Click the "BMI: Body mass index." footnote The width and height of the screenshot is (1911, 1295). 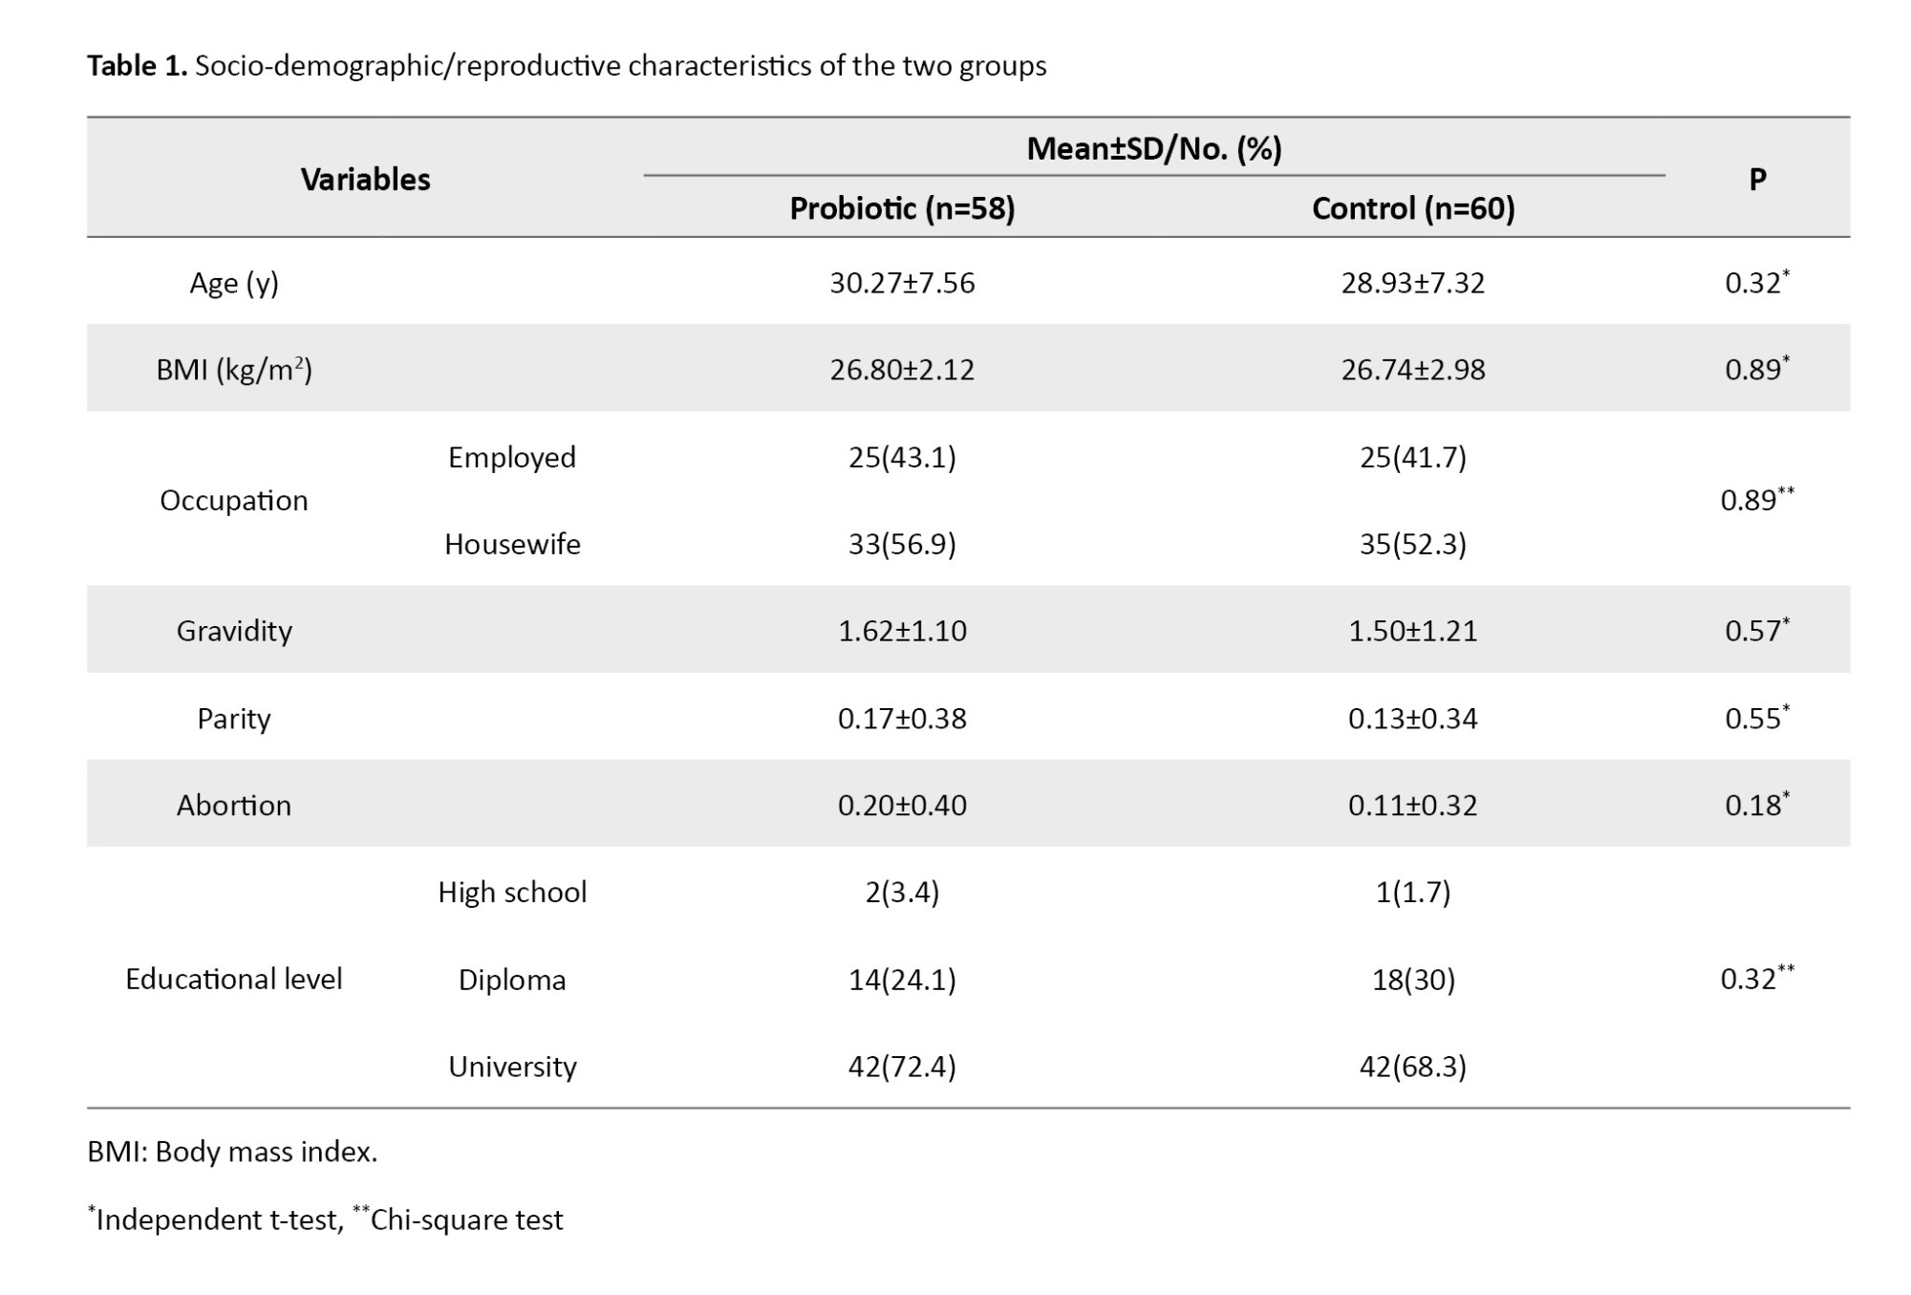pos(232,1152)
